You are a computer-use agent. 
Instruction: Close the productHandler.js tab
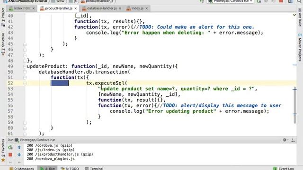tap(76, 8)
